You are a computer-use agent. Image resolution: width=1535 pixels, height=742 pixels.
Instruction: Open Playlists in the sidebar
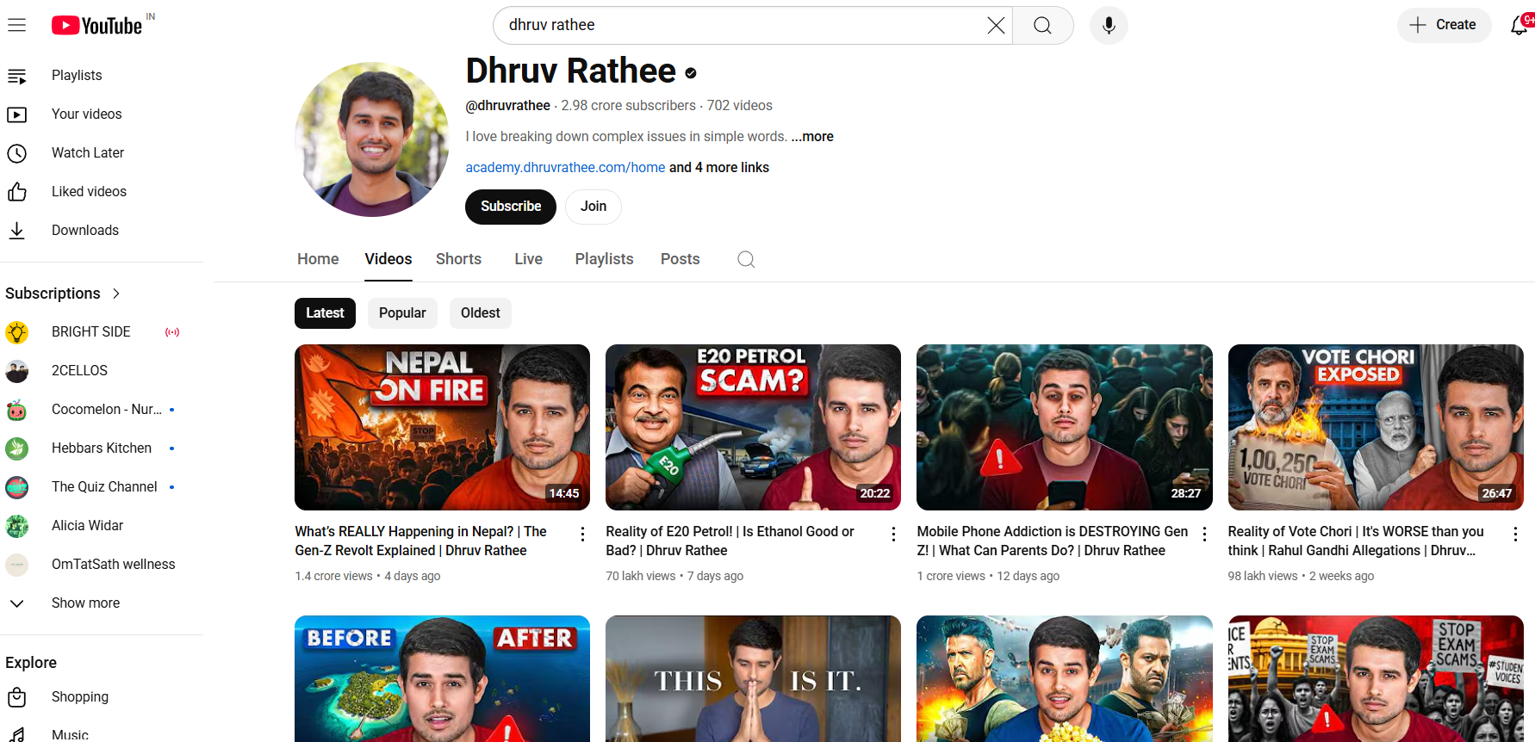click(x=102, y=76)
